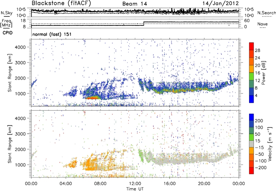Click the "24" Power colorbar value
The width and height of the screenshot is (276, 191).
257,58
